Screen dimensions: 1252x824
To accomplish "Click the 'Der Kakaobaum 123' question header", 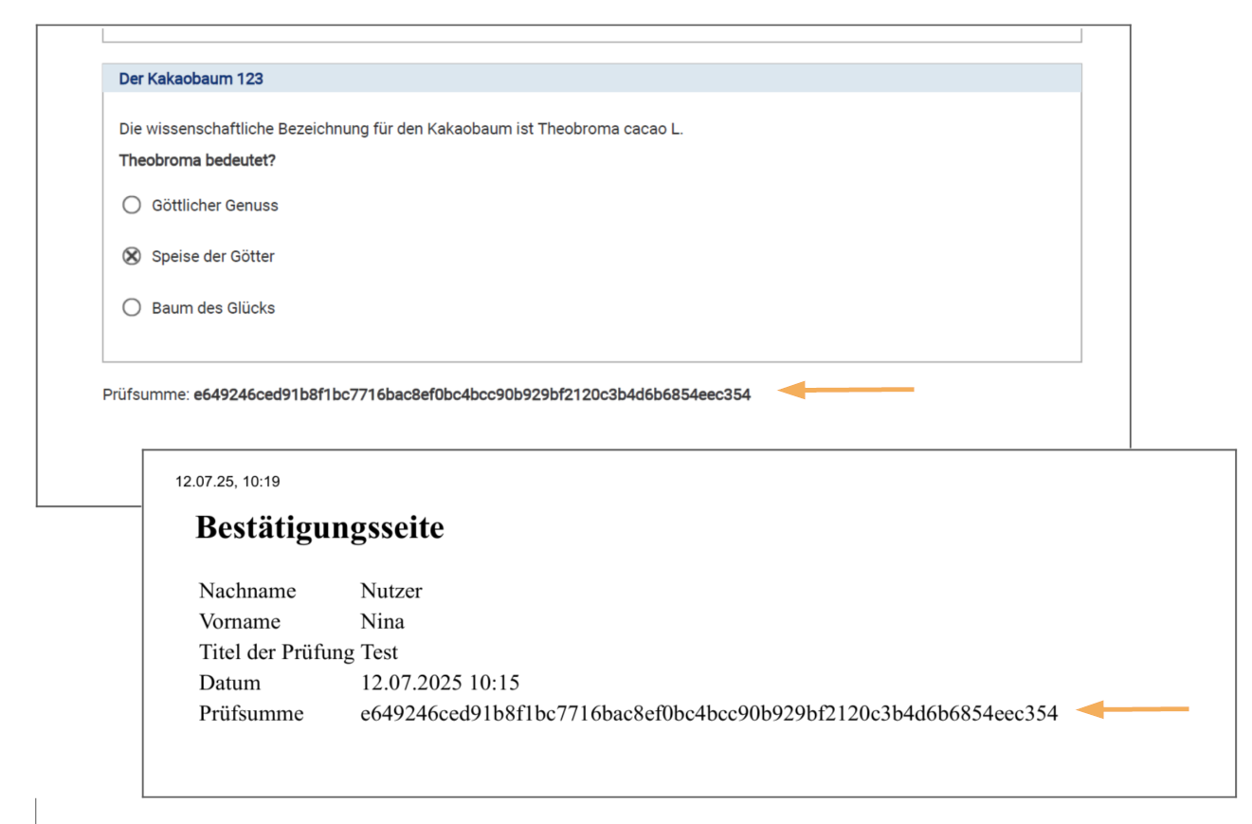I will click(x=191, y=79).
